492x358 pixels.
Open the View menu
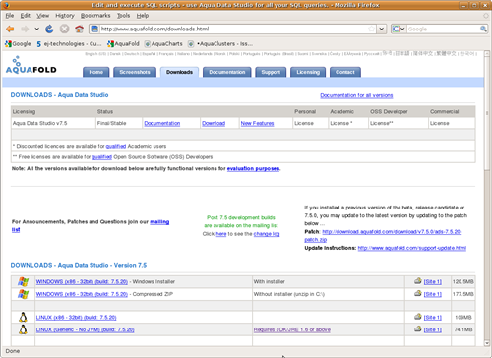pyautogui.click(x=42, y=16)
